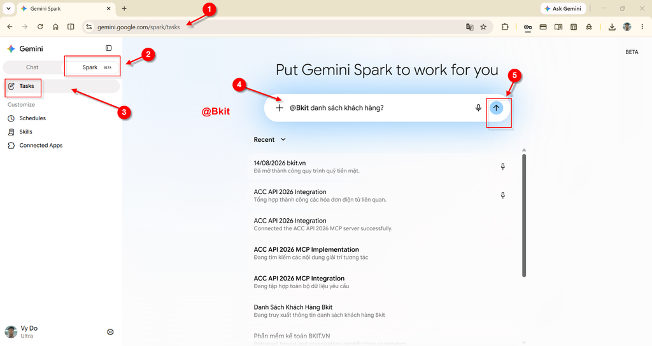Click the browser grid panel icon
The height and width of the screenshot is (346, 652).
pos(574,27)
